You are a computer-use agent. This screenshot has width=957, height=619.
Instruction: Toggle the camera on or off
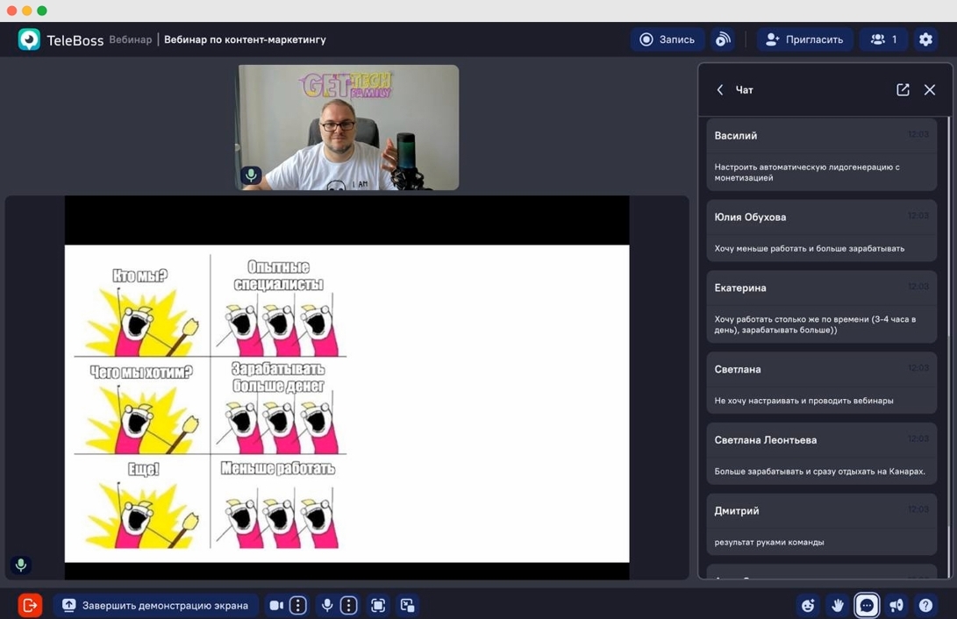tap(275, 605)
